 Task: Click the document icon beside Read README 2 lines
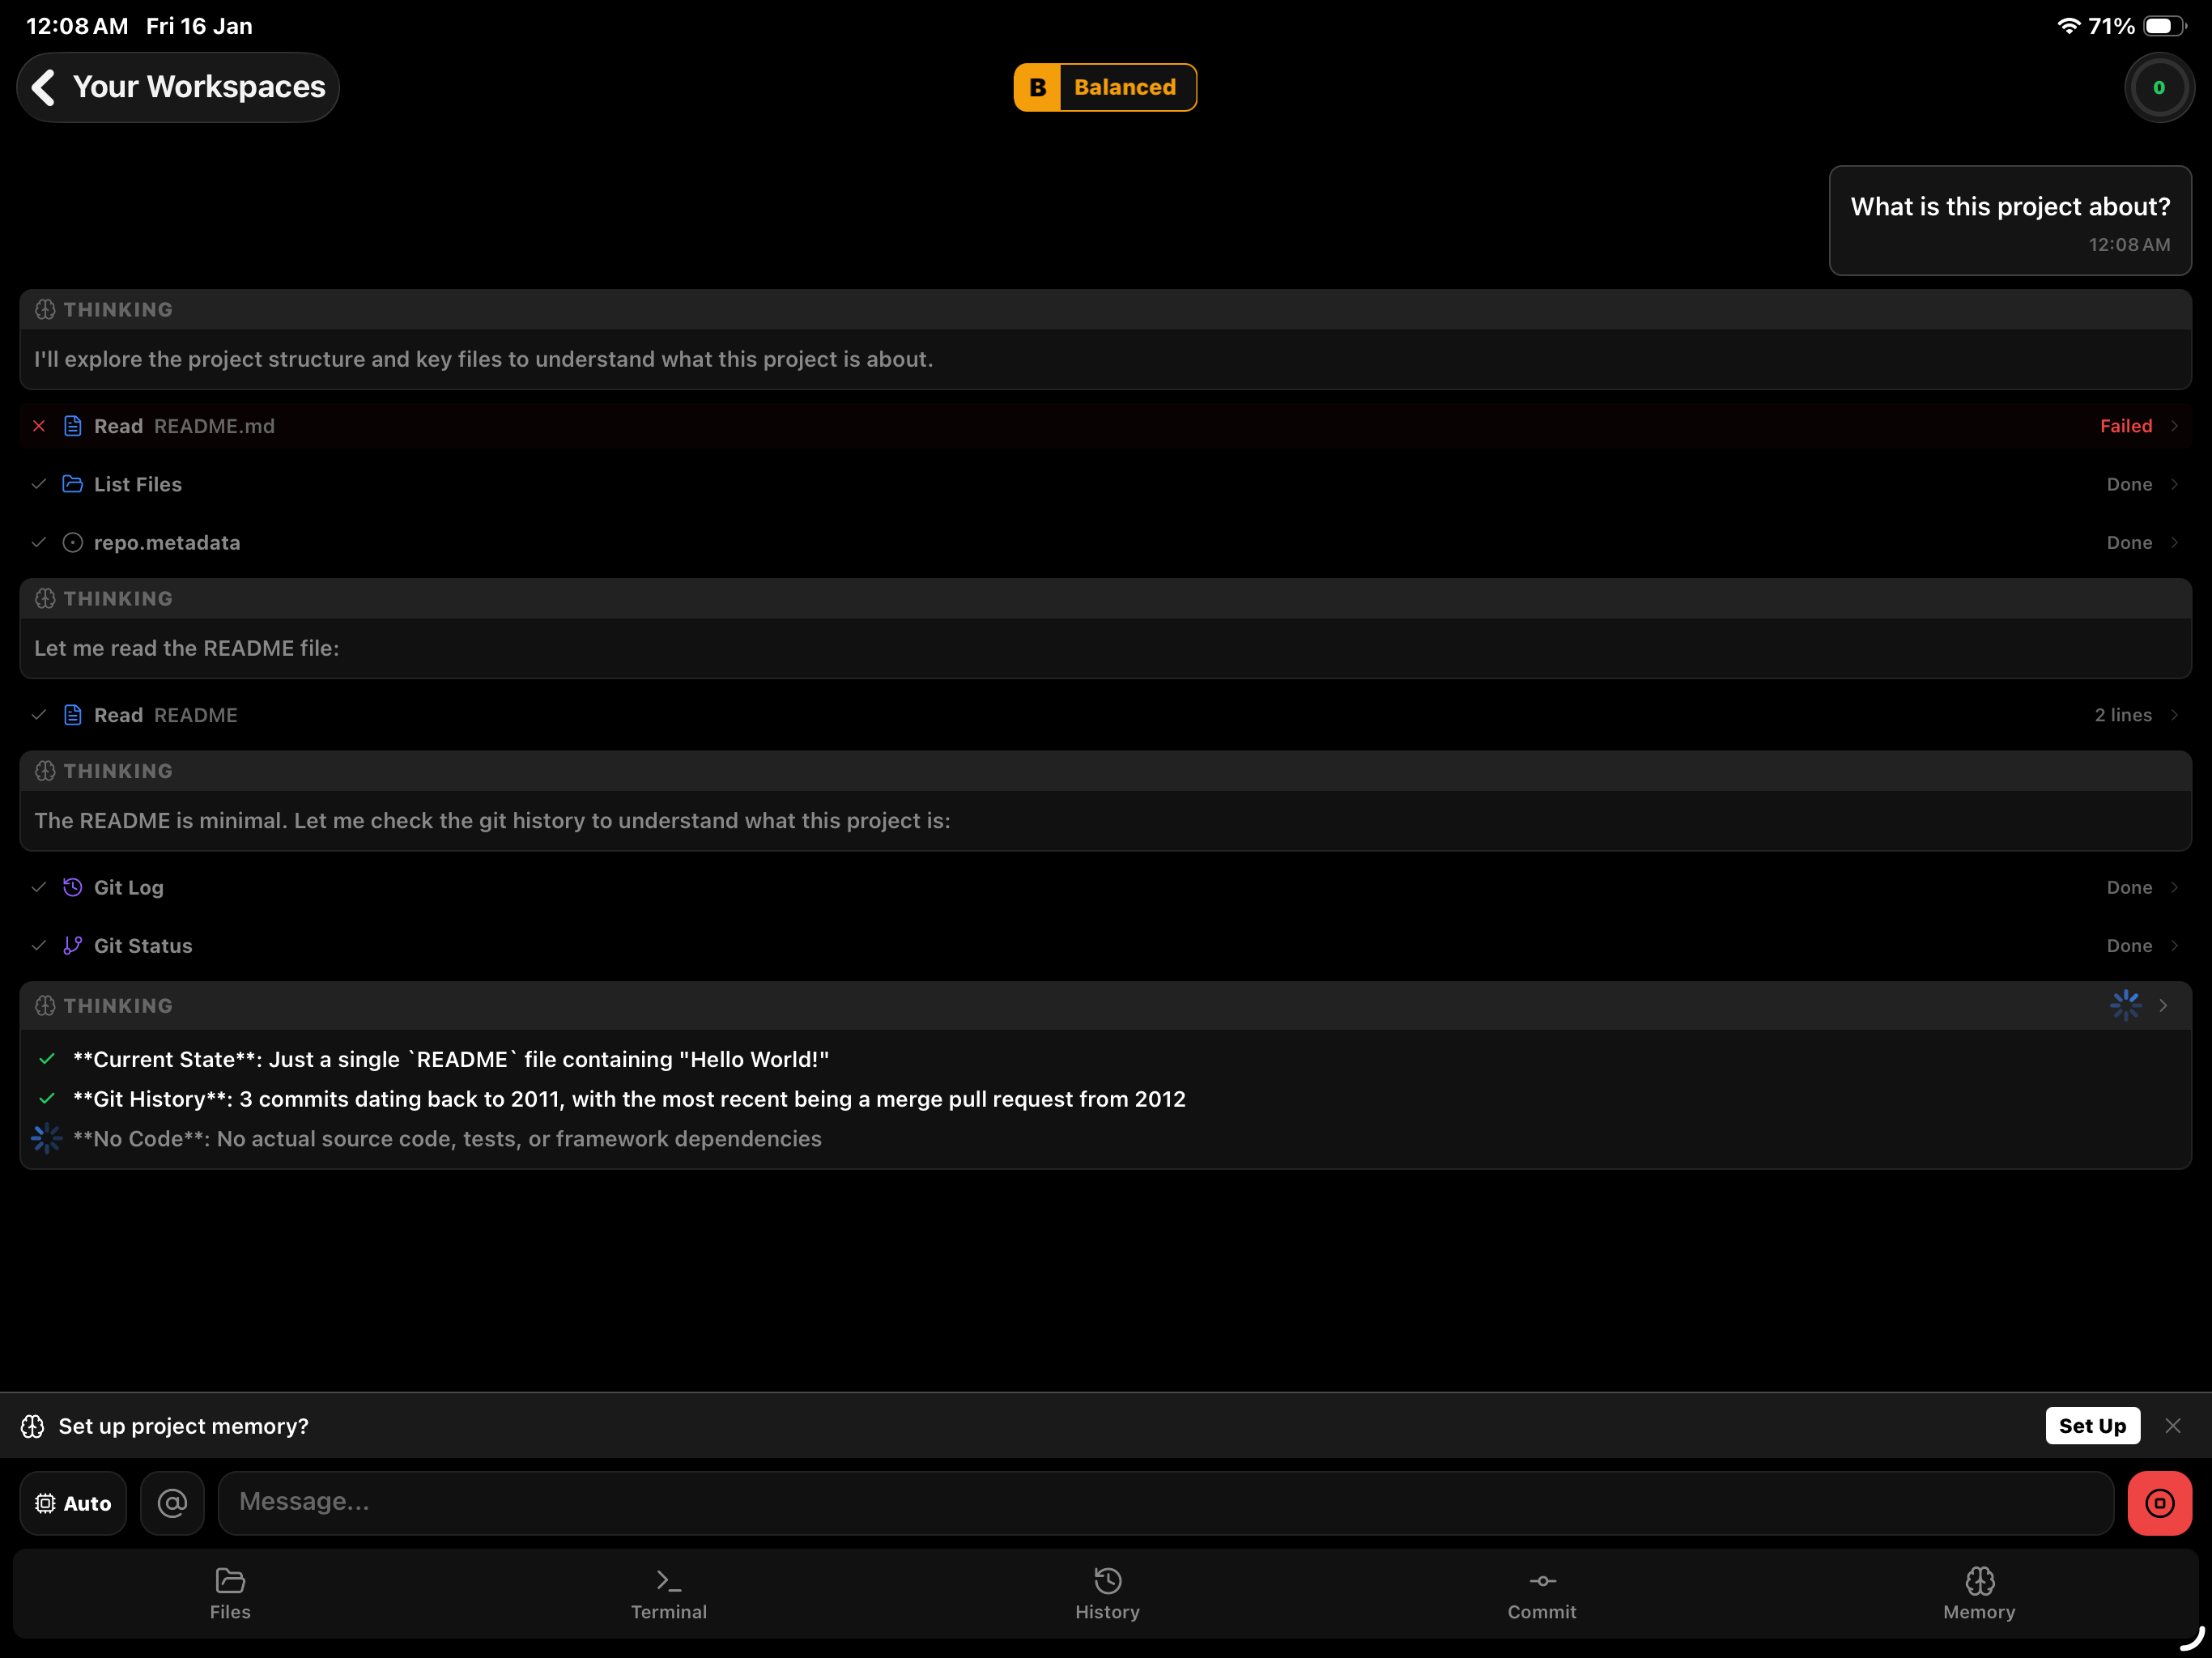73,715
